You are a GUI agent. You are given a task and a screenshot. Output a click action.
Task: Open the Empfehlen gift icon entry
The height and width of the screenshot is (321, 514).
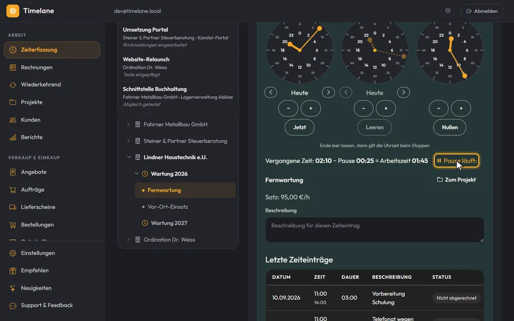[x=13, y=271]
